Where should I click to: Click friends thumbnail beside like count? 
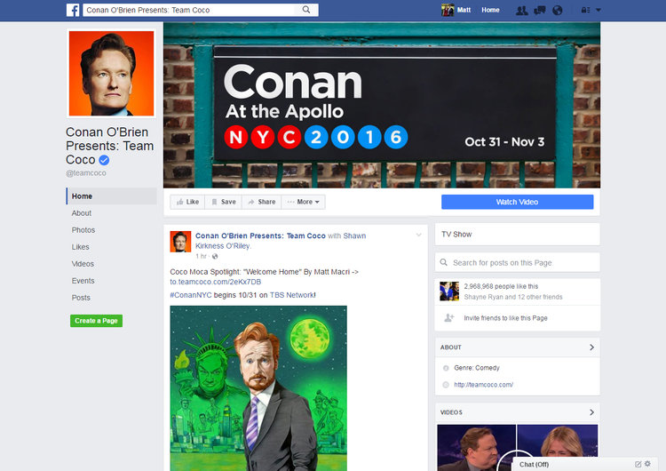[x=449, y=291]
